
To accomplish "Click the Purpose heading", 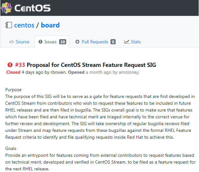I will (x=13, y=90).
